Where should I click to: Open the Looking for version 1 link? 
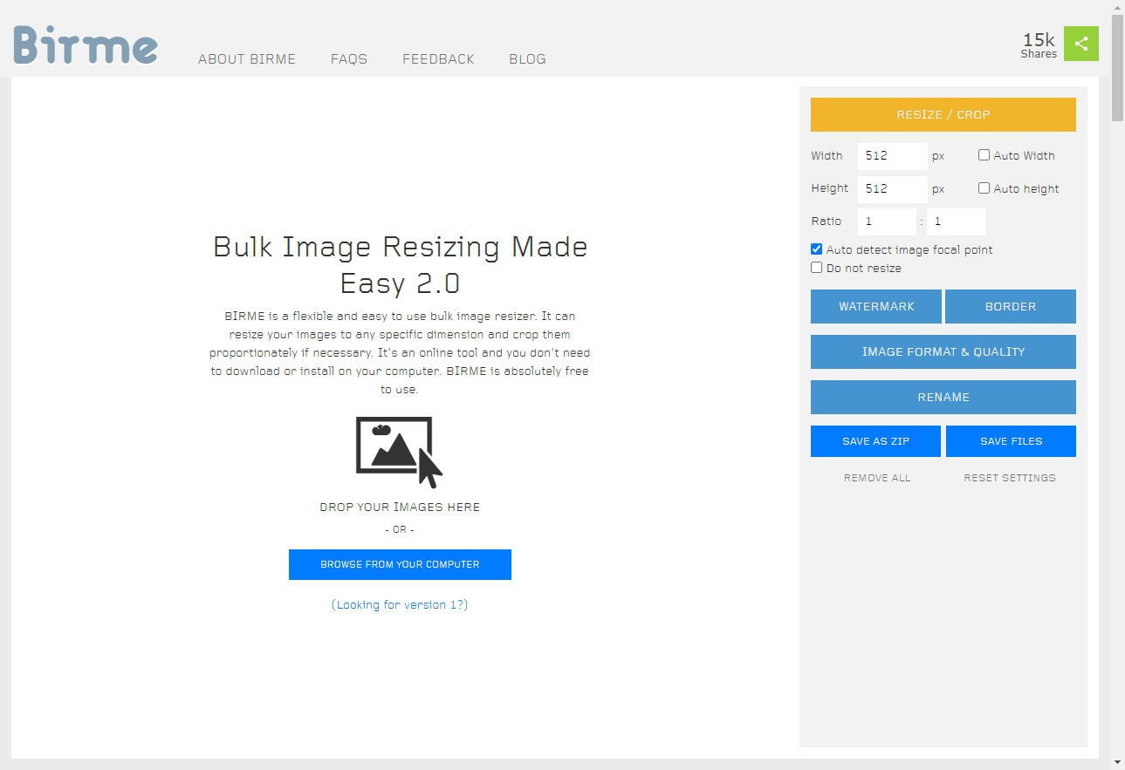pos(400,604)
